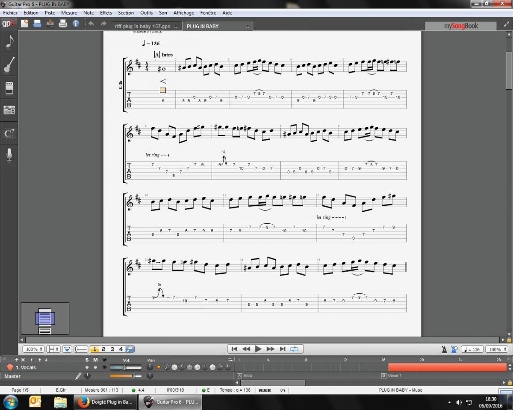The height and width of the screenshot is (410, 513).
Task: Open a file using the blue folder icon
Action: pos(37,23)
